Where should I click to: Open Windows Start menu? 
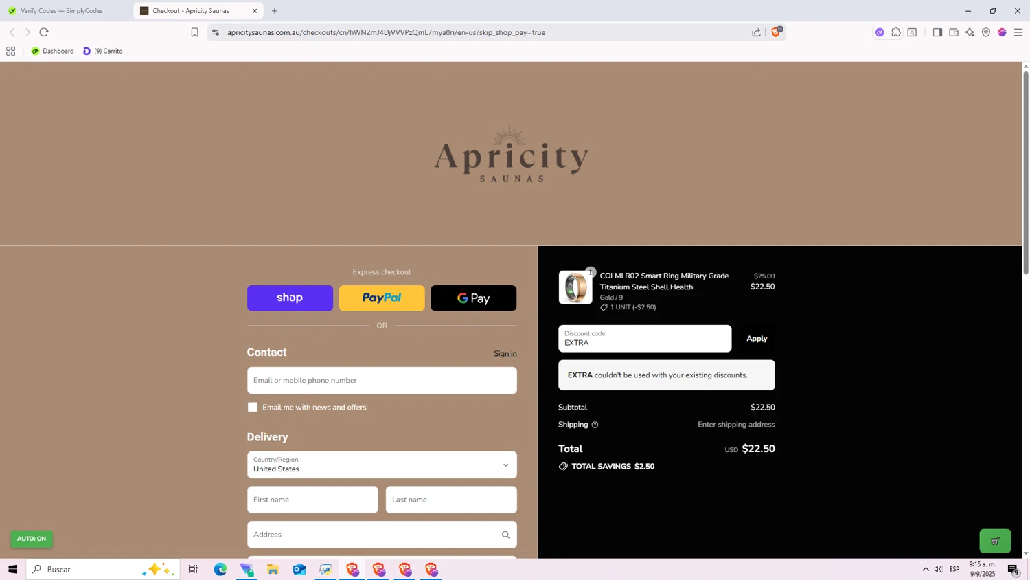tap(12, 569)
